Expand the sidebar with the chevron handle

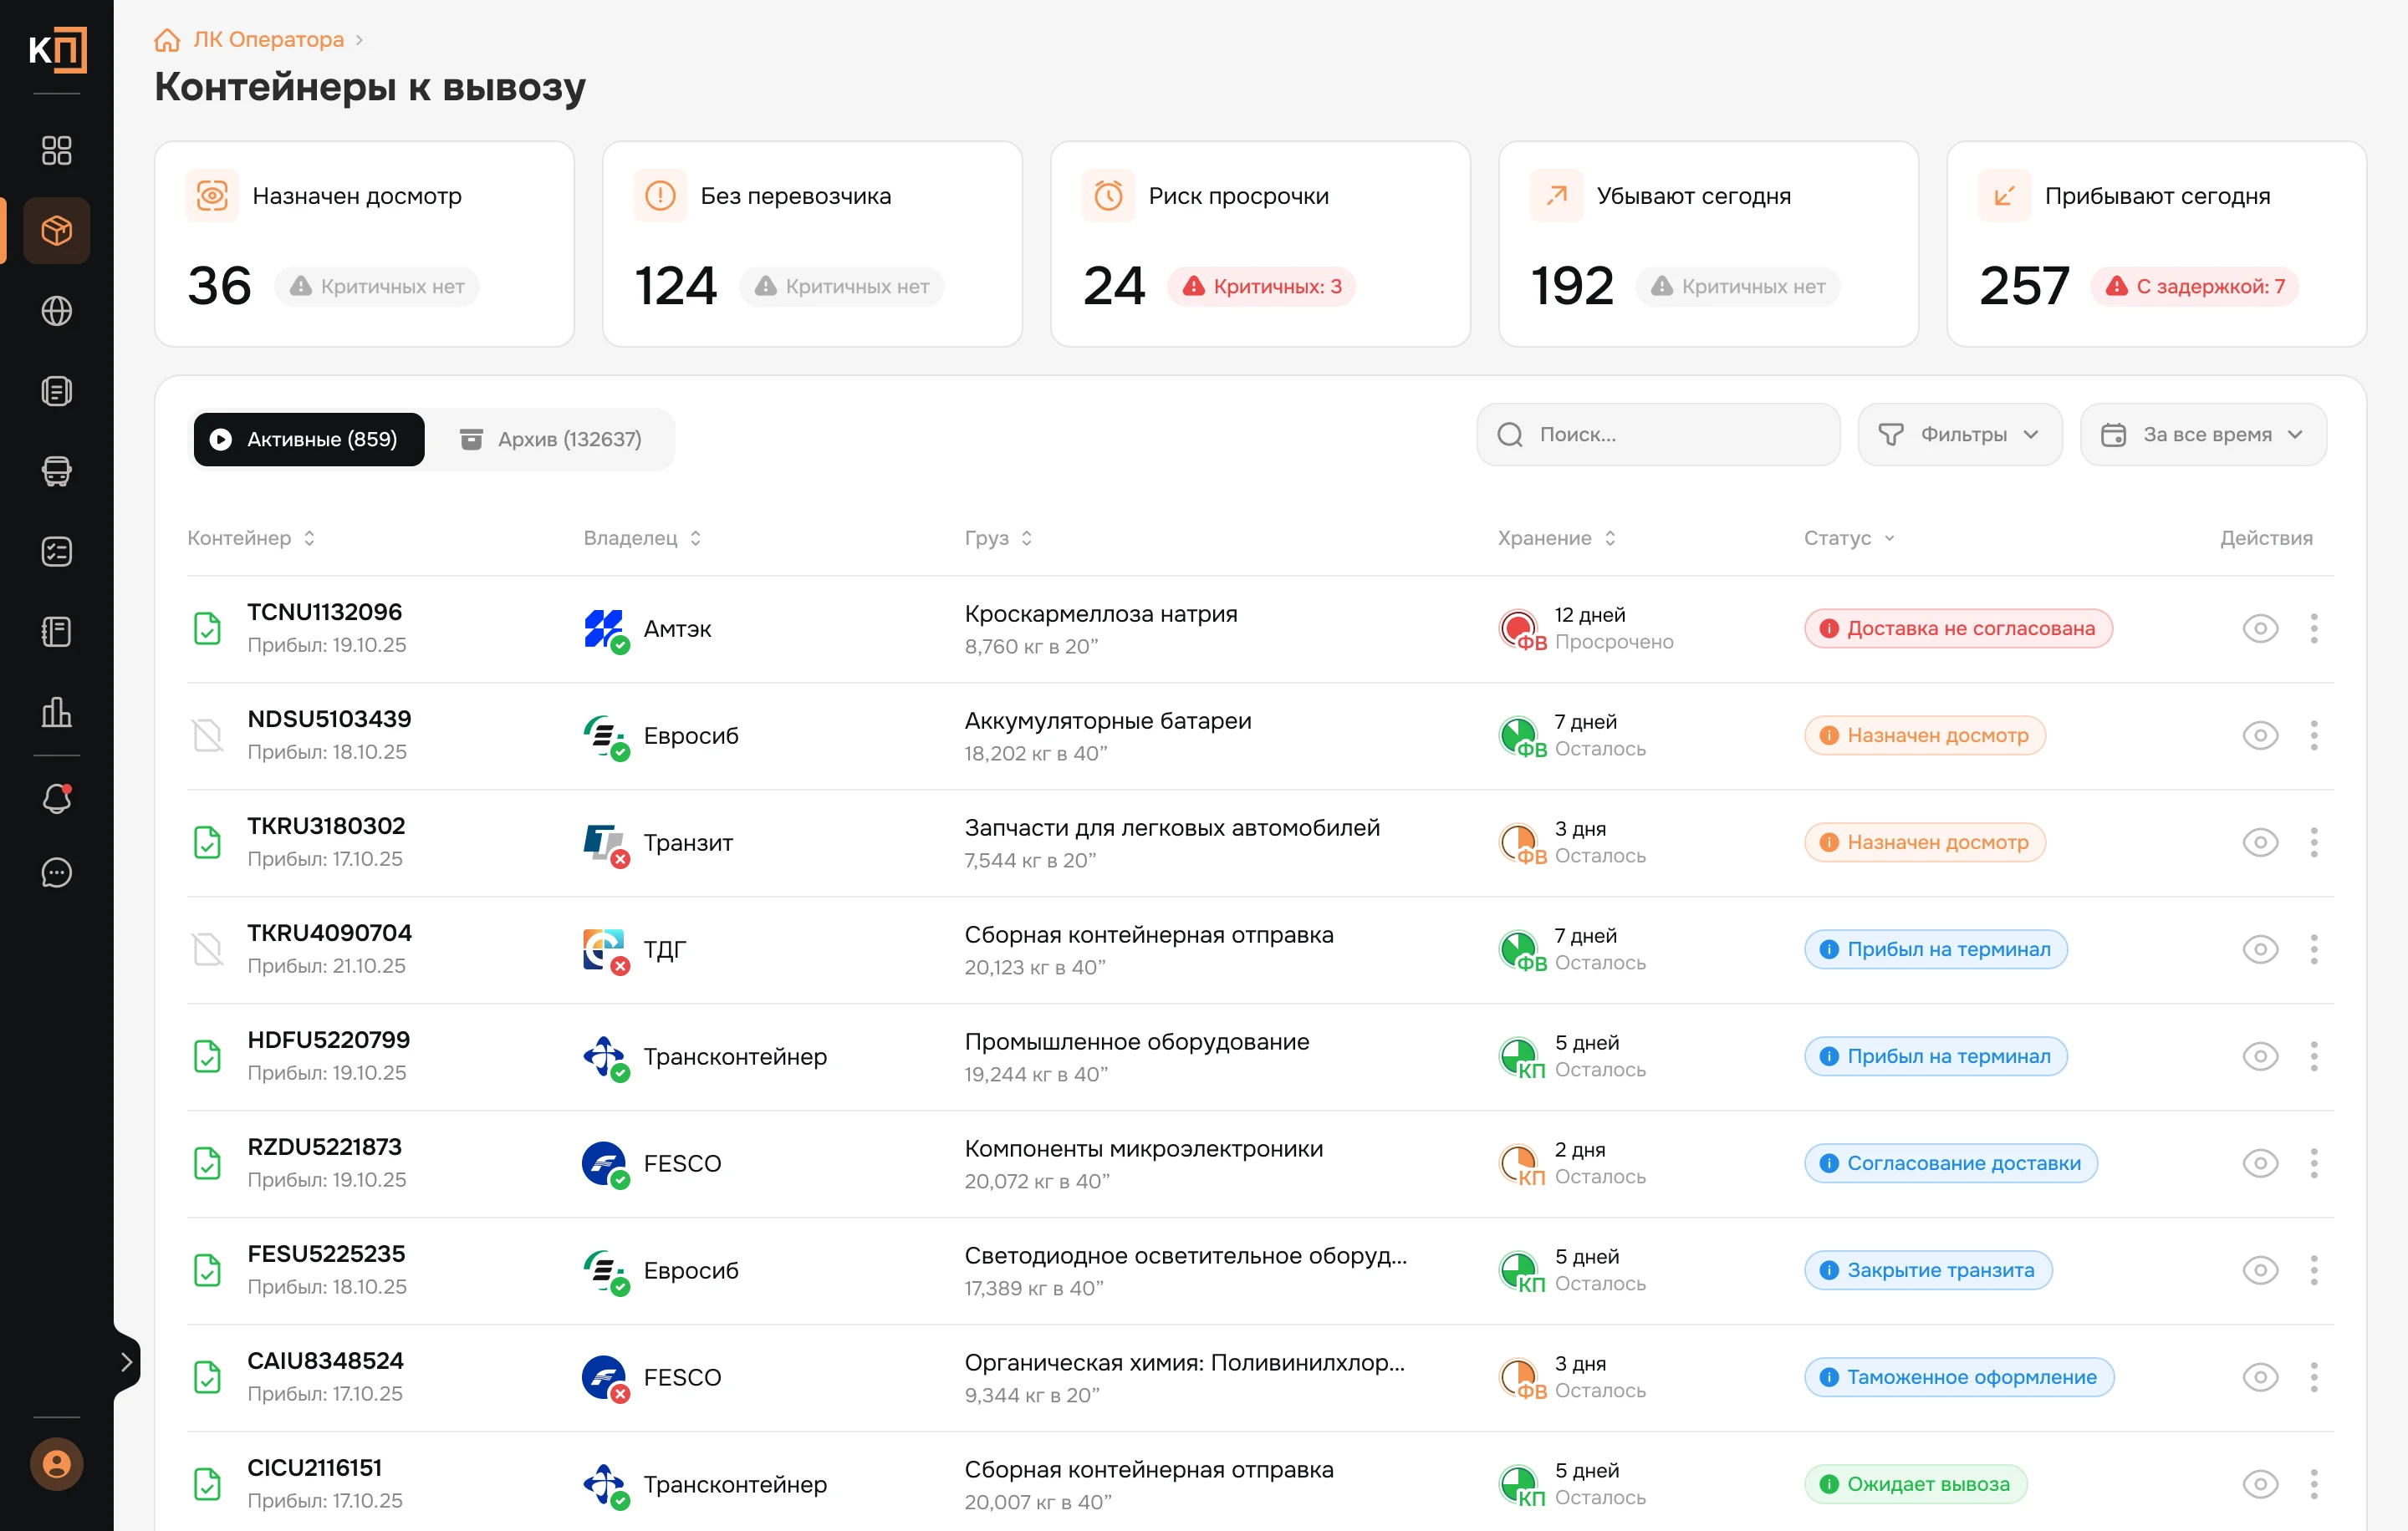(x=126, y=1361)
